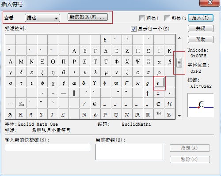Viewport: 221px width, 176px height.
Task: Choose the capital Phi Φ symbol
Action: click(117, 62)
